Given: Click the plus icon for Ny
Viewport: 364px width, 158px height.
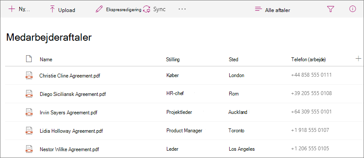Looking at the screenshot, I should click(12, 9).
